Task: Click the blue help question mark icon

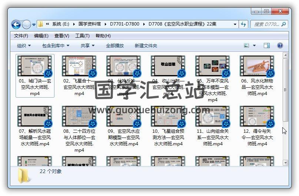Action: point(280,45)
